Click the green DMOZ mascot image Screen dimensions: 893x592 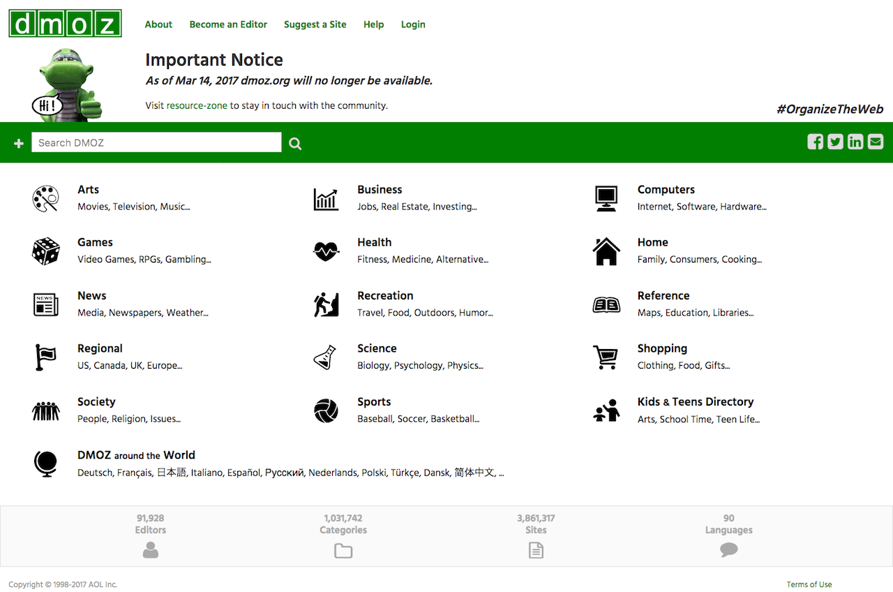pyautogui.click(x=68, y=84)
